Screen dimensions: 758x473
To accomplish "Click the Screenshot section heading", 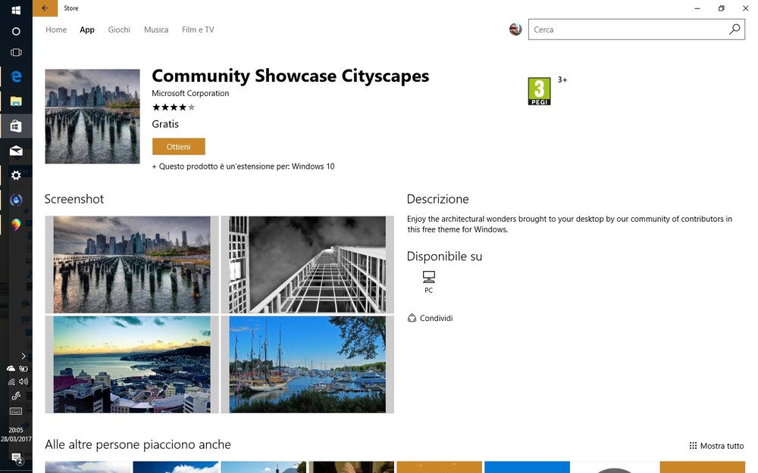I will [74, 199].
